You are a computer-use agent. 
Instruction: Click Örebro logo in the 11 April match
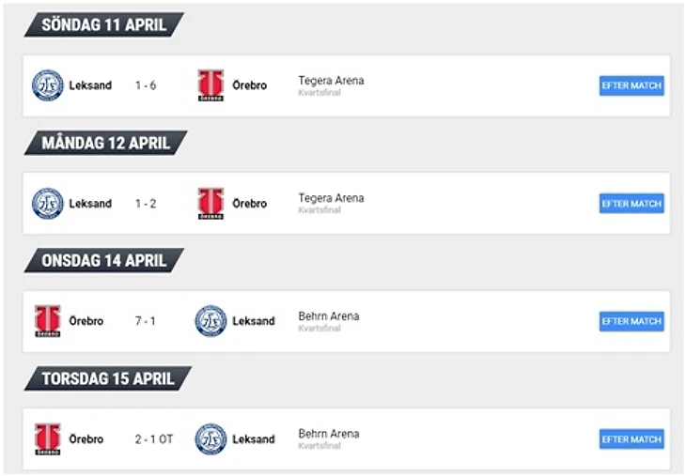point(210,85)
